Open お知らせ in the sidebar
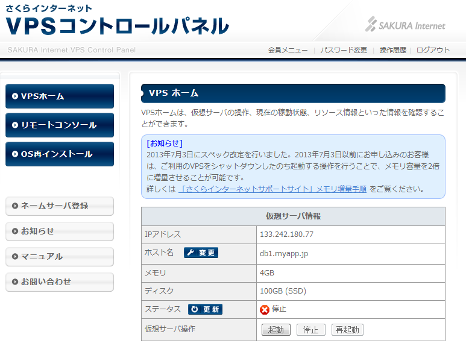 tap(60, 231)
